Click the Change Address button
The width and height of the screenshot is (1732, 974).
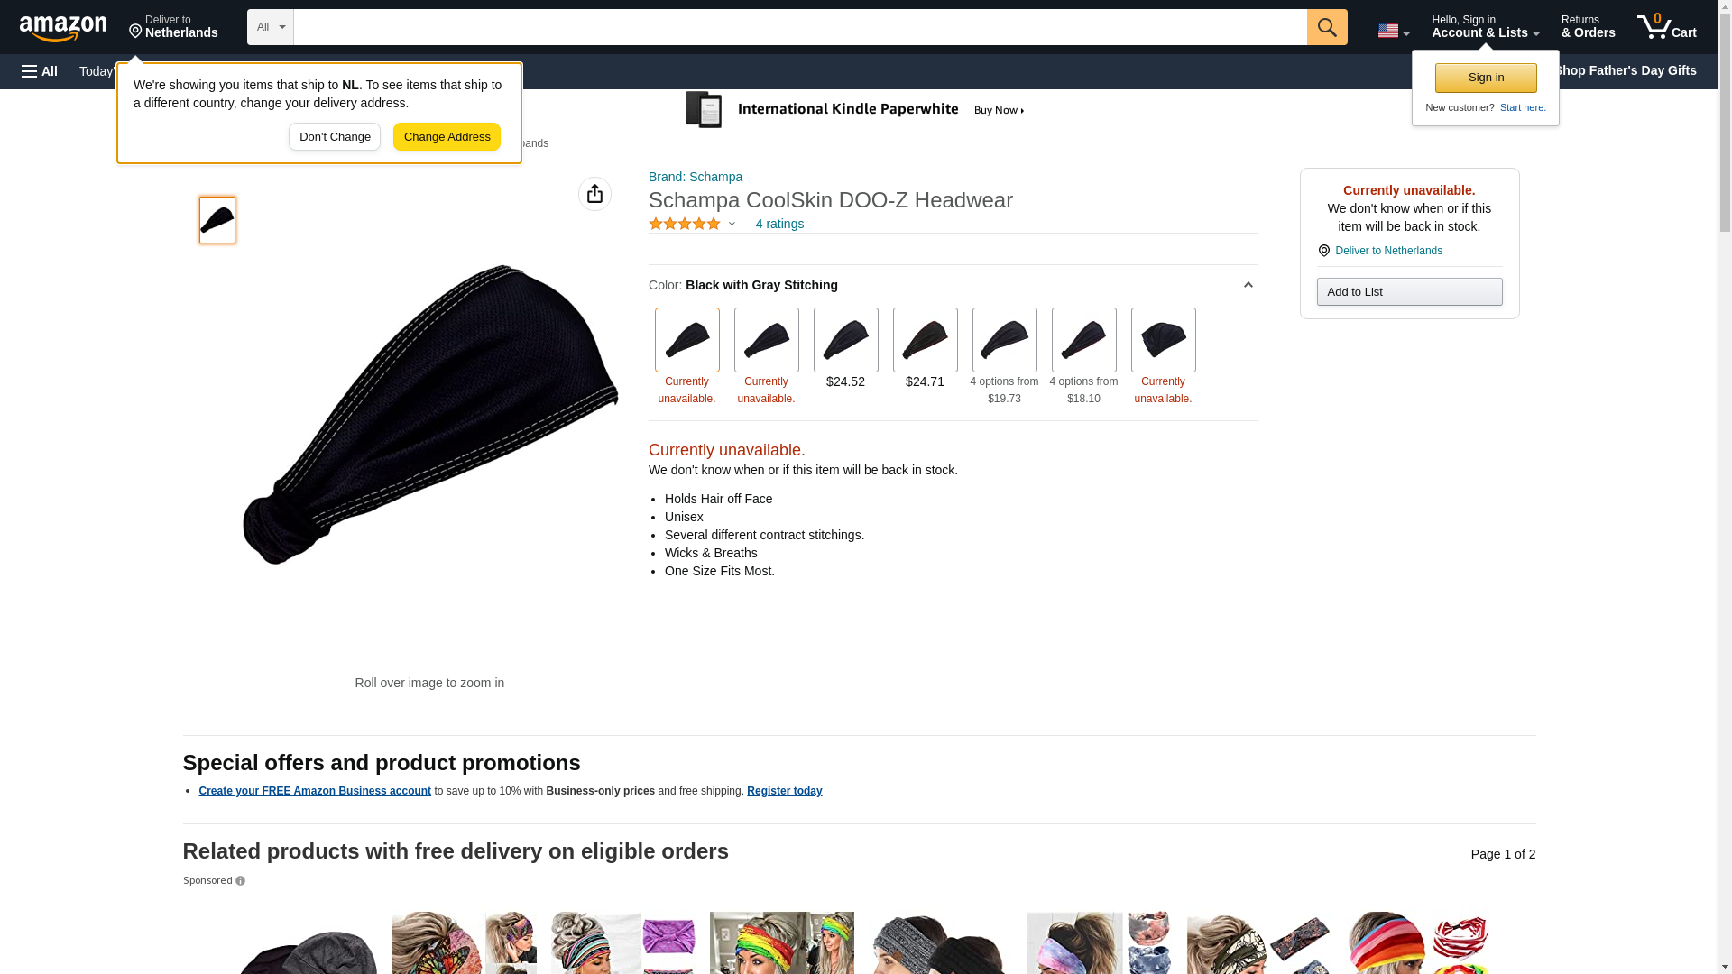[447, 137]
